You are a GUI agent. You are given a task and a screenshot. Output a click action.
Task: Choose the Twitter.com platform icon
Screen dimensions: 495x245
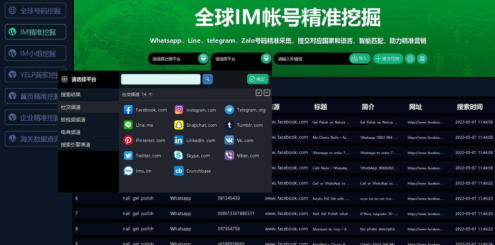click(x=128, y=155)
